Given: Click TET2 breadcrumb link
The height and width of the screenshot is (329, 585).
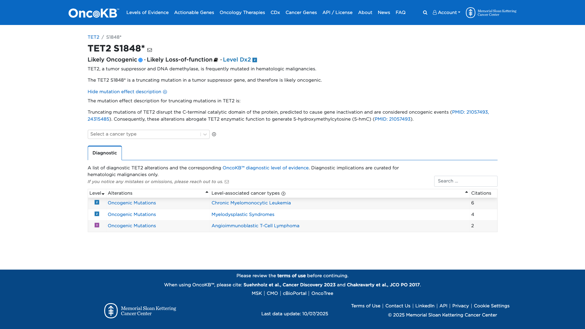Looking at the screenshot, I should point(93,37).
